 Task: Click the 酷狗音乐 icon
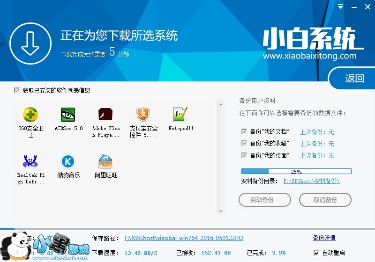tap(68, 161)
